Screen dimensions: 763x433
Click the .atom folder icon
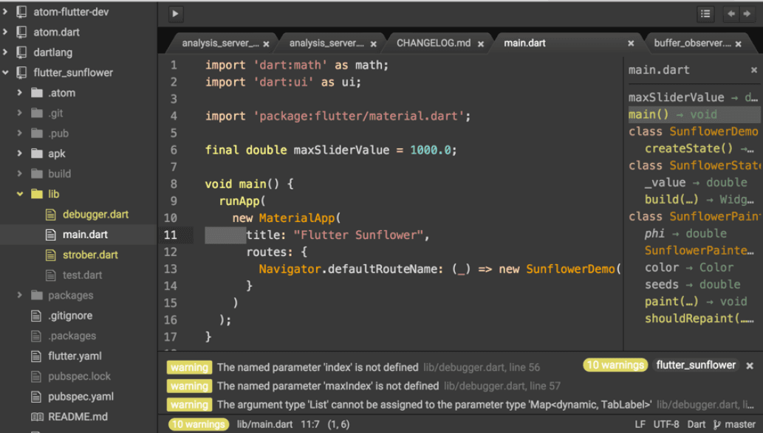click(37, 93)
